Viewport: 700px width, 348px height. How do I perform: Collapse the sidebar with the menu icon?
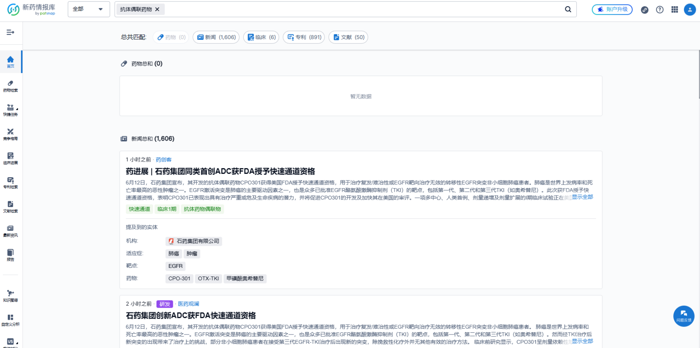11,32
